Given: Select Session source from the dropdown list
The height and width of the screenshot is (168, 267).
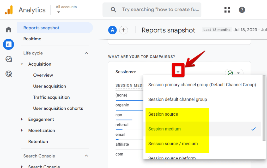Looking at the screenshot, I should [163, 114].
